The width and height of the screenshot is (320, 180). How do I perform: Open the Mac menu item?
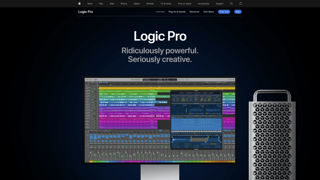point(101,4)
